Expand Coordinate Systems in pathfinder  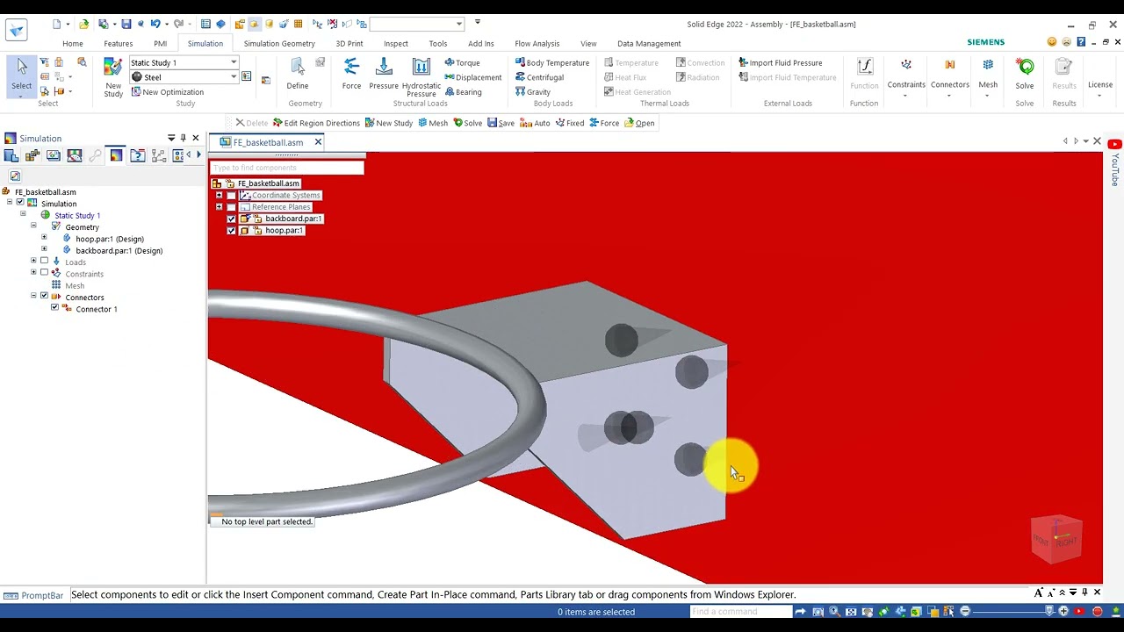tap(219, 195)
